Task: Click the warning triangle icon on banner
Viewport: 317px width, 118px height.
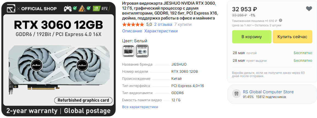Action: coord(82,9)
